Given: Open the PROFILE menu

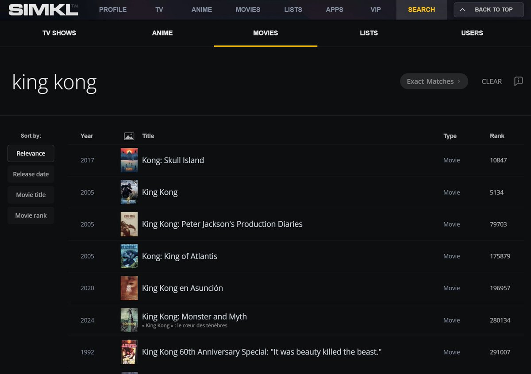Looking at the screenshot, I should (113, 10).
